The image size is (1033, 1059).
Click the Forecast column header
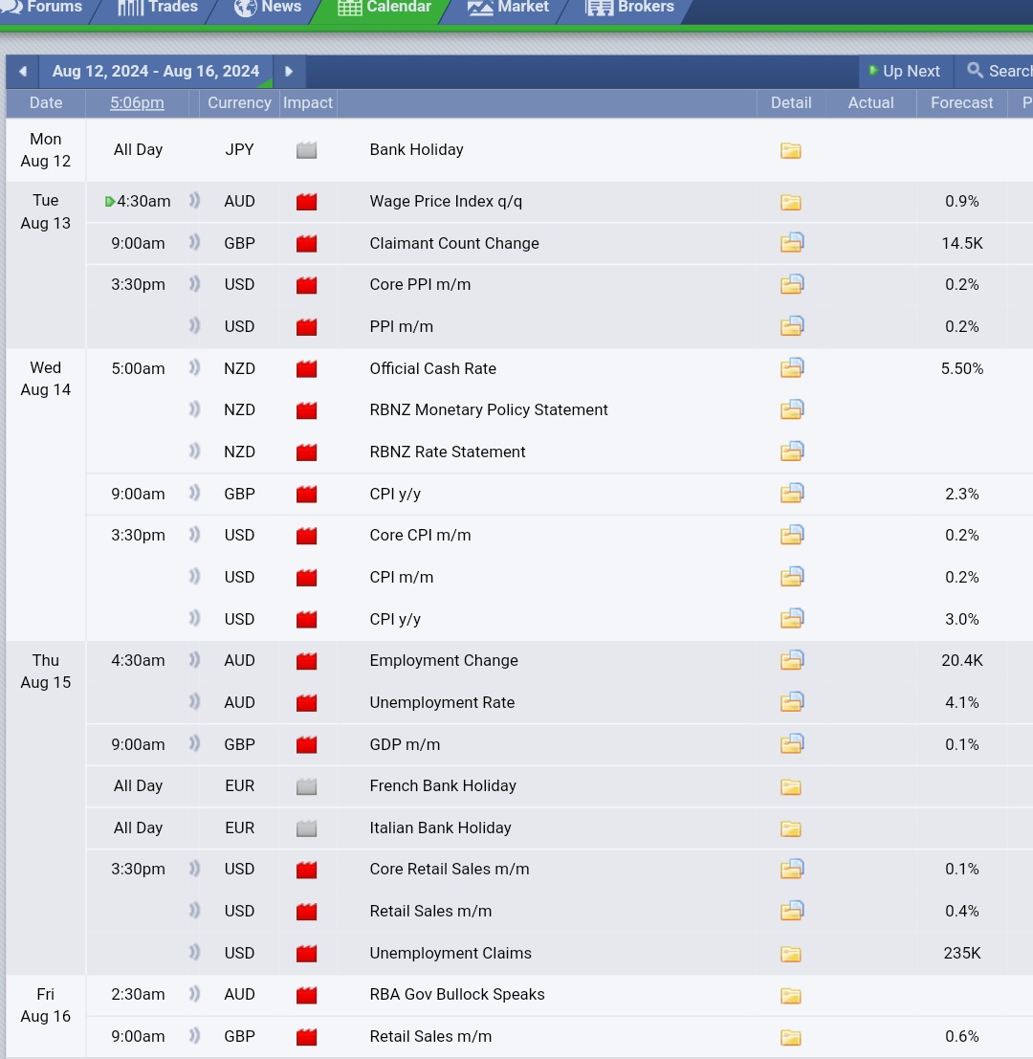(961, 102)
